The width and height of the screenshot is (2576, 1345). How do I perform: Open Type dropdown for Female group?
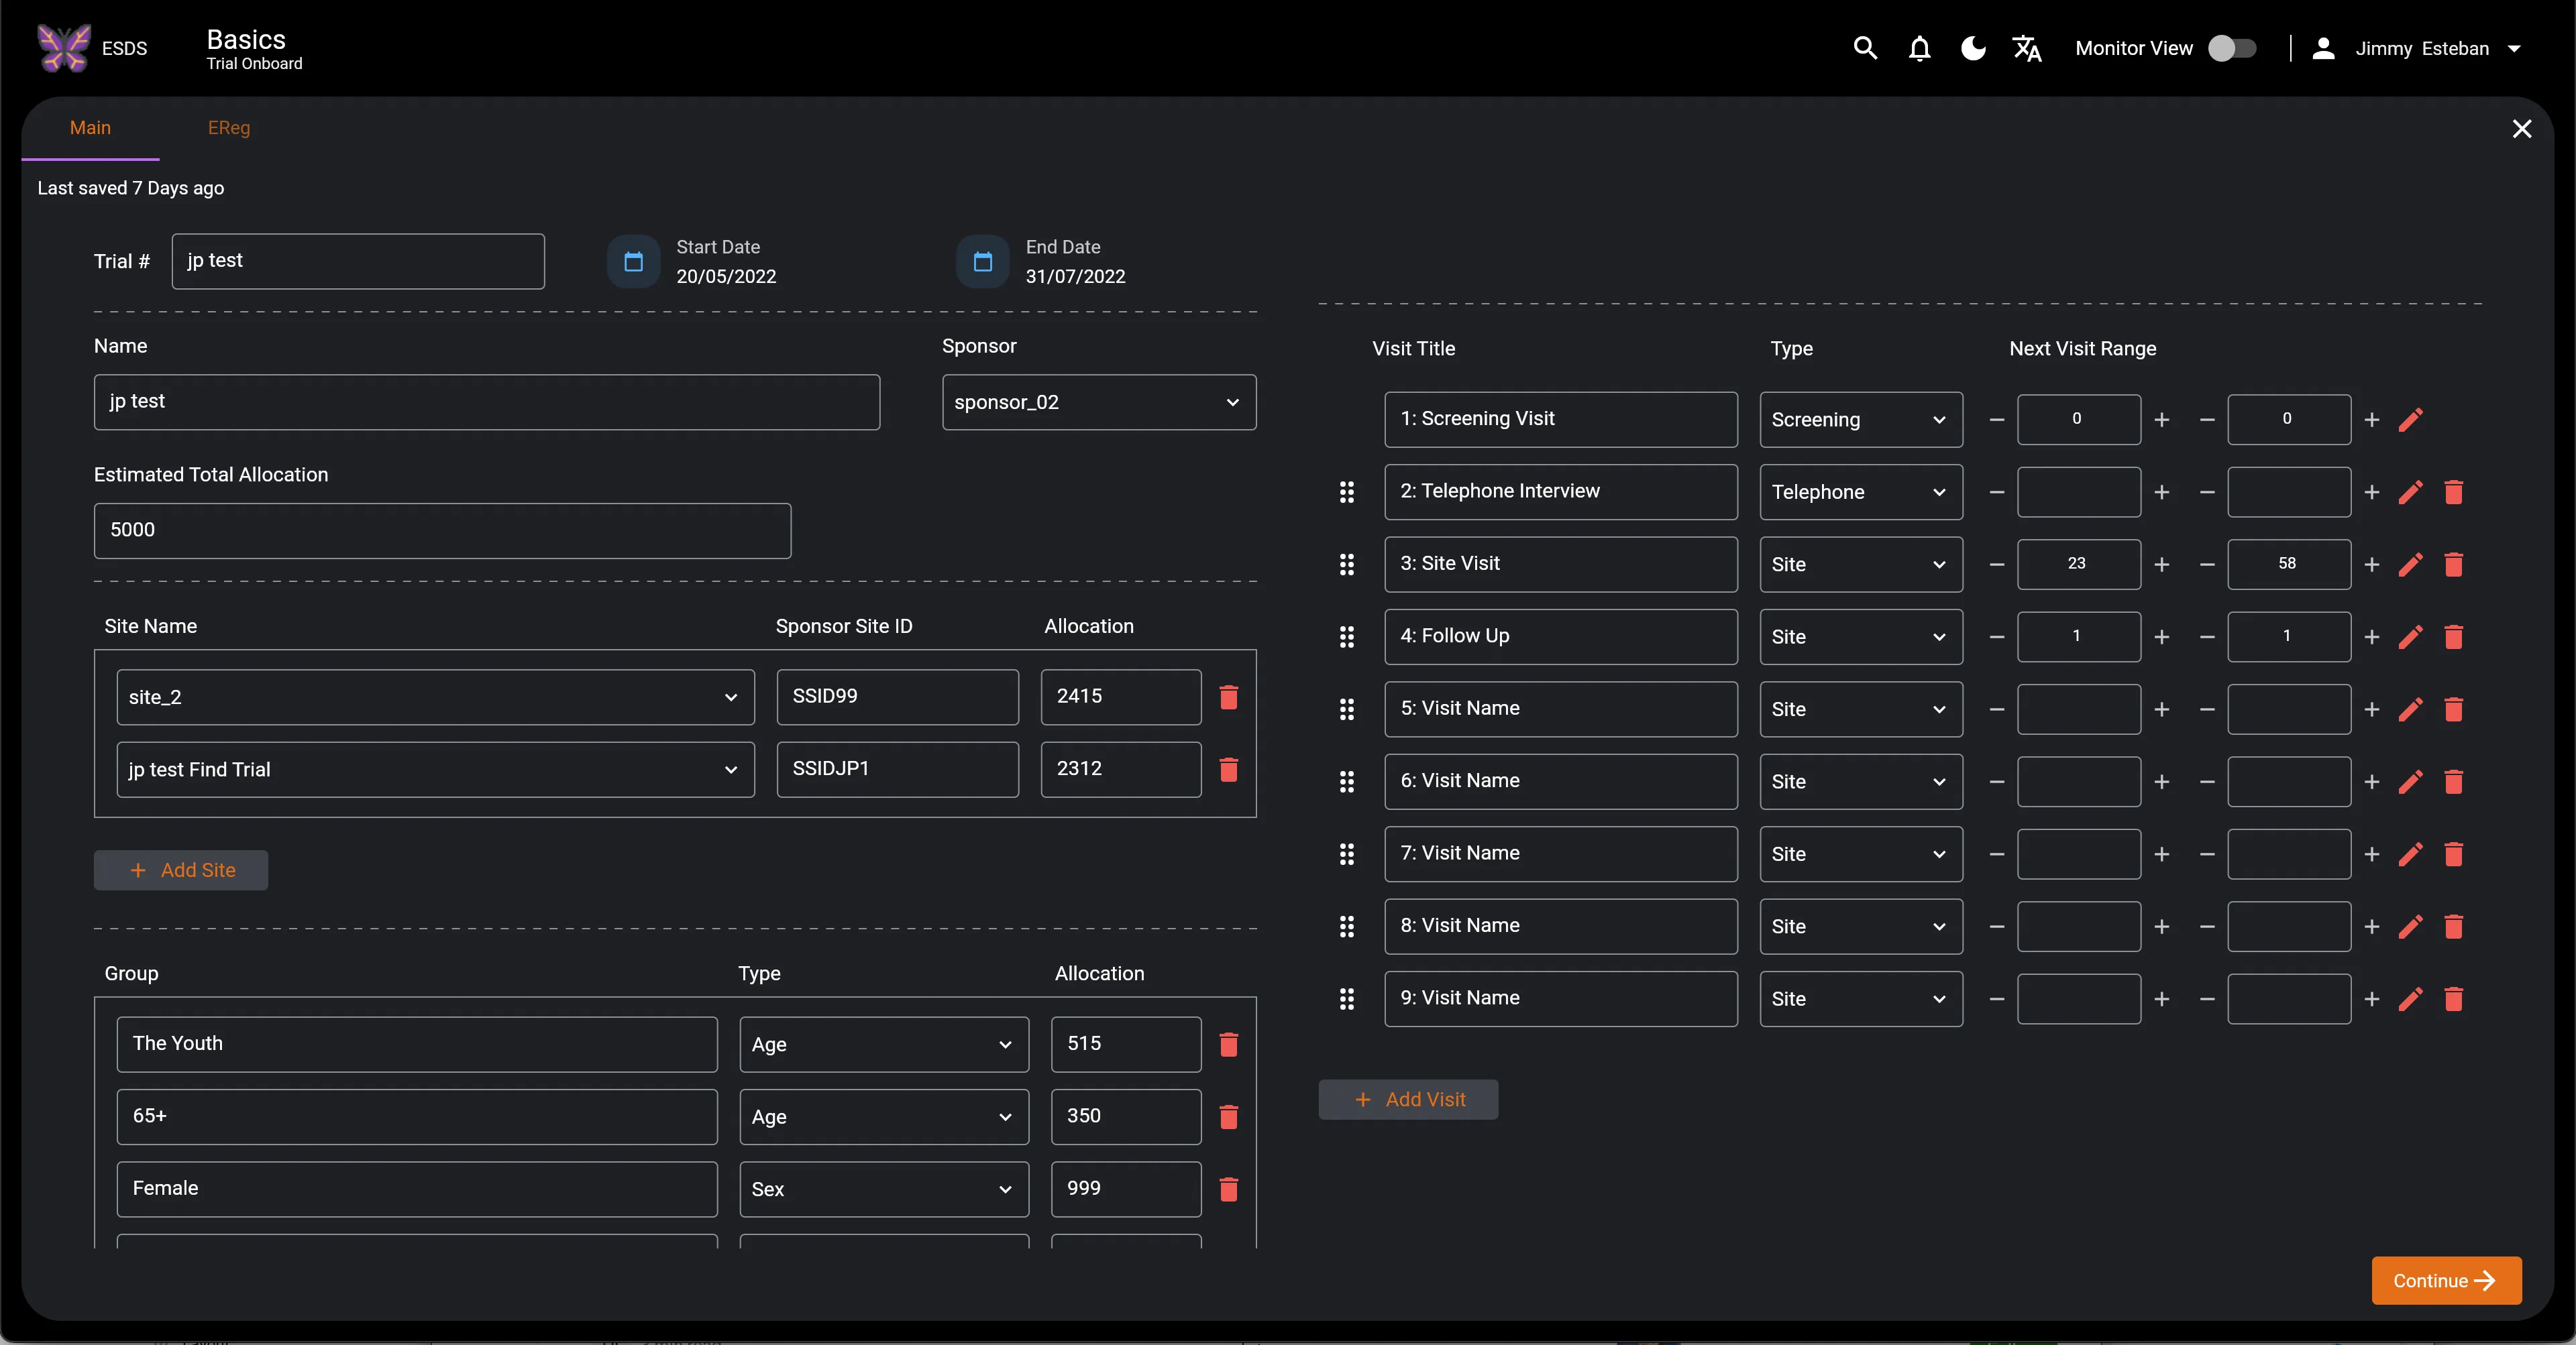pyautogui.click(x=884, y=1189)
